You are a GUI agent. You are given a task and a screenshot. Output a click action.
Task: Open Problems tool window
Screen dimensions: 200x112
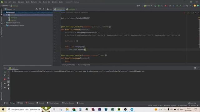pyautogui.click(x=30, y=103)
